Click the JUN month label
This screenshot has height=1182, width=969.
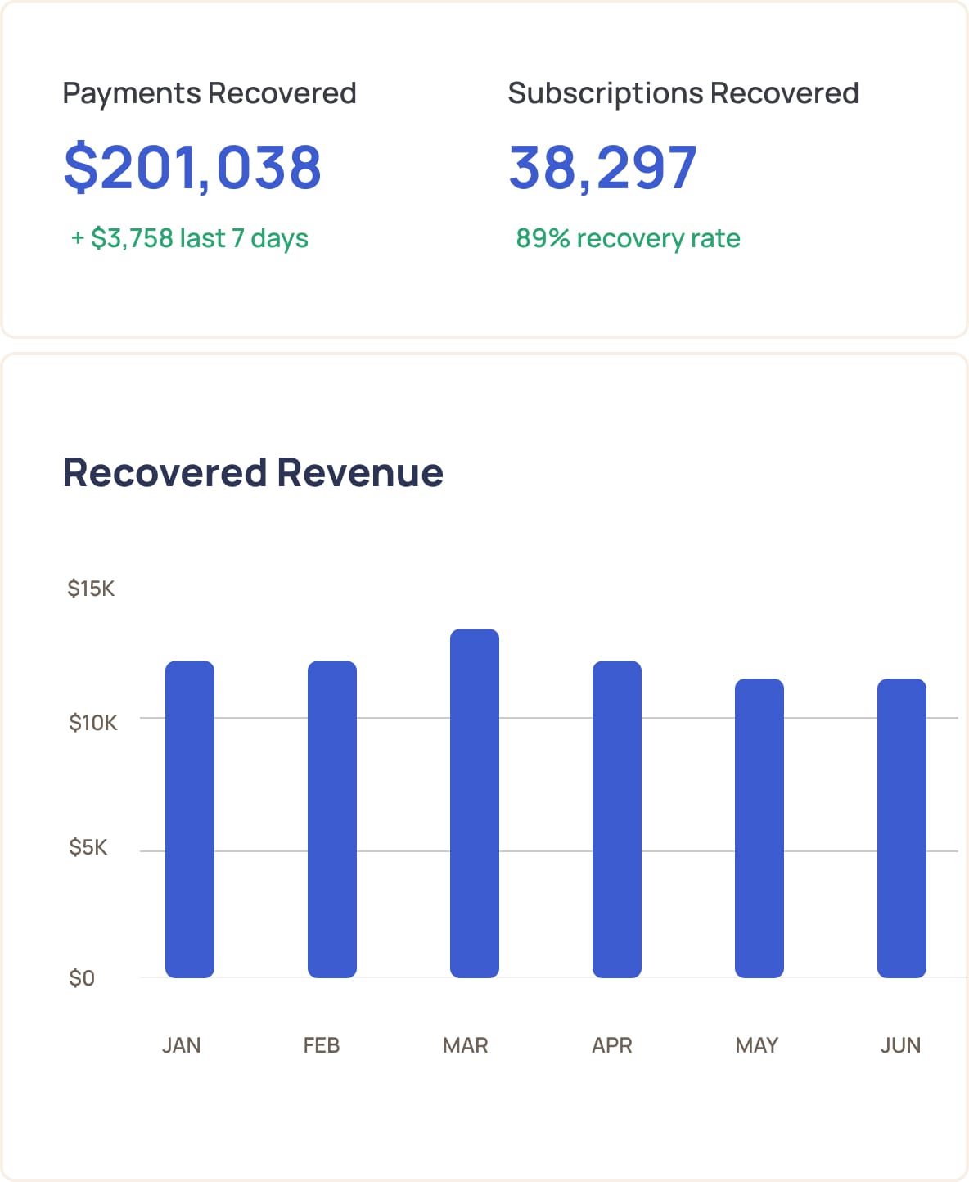point(901,1044)
